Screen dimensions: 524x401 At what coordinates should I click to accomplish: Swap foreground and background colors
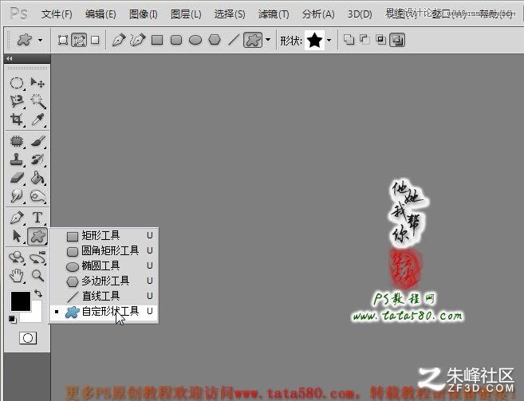38,293
